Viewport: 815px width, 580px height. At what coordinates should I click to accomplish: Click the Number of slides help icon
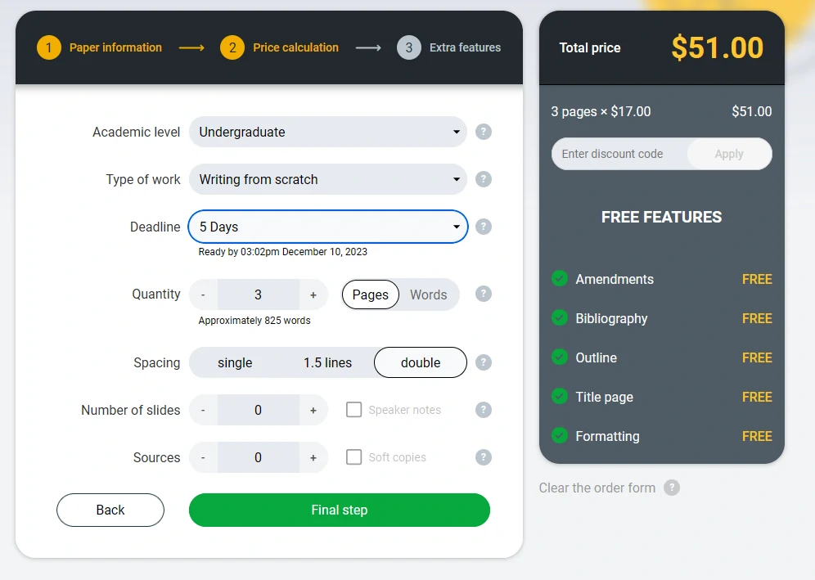tap(483, 410)
